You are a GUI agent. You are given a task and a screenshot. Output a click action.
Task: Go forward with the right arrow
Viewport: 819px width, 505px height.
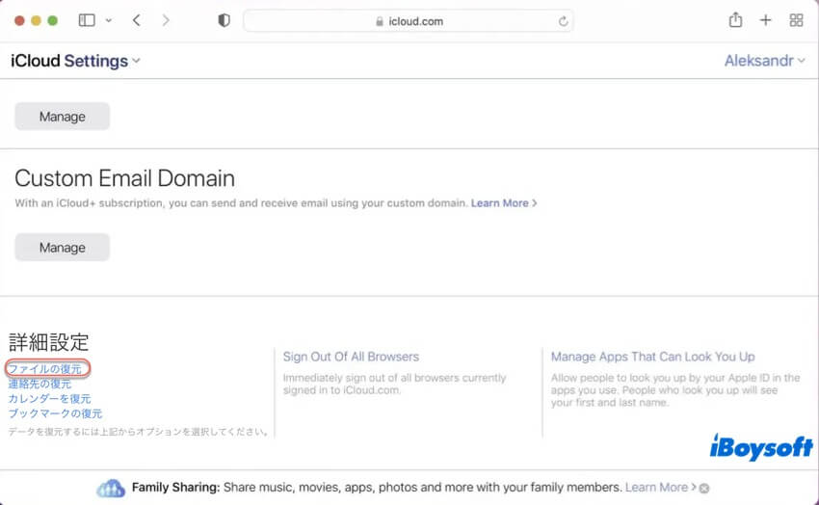tap(166, 20)
